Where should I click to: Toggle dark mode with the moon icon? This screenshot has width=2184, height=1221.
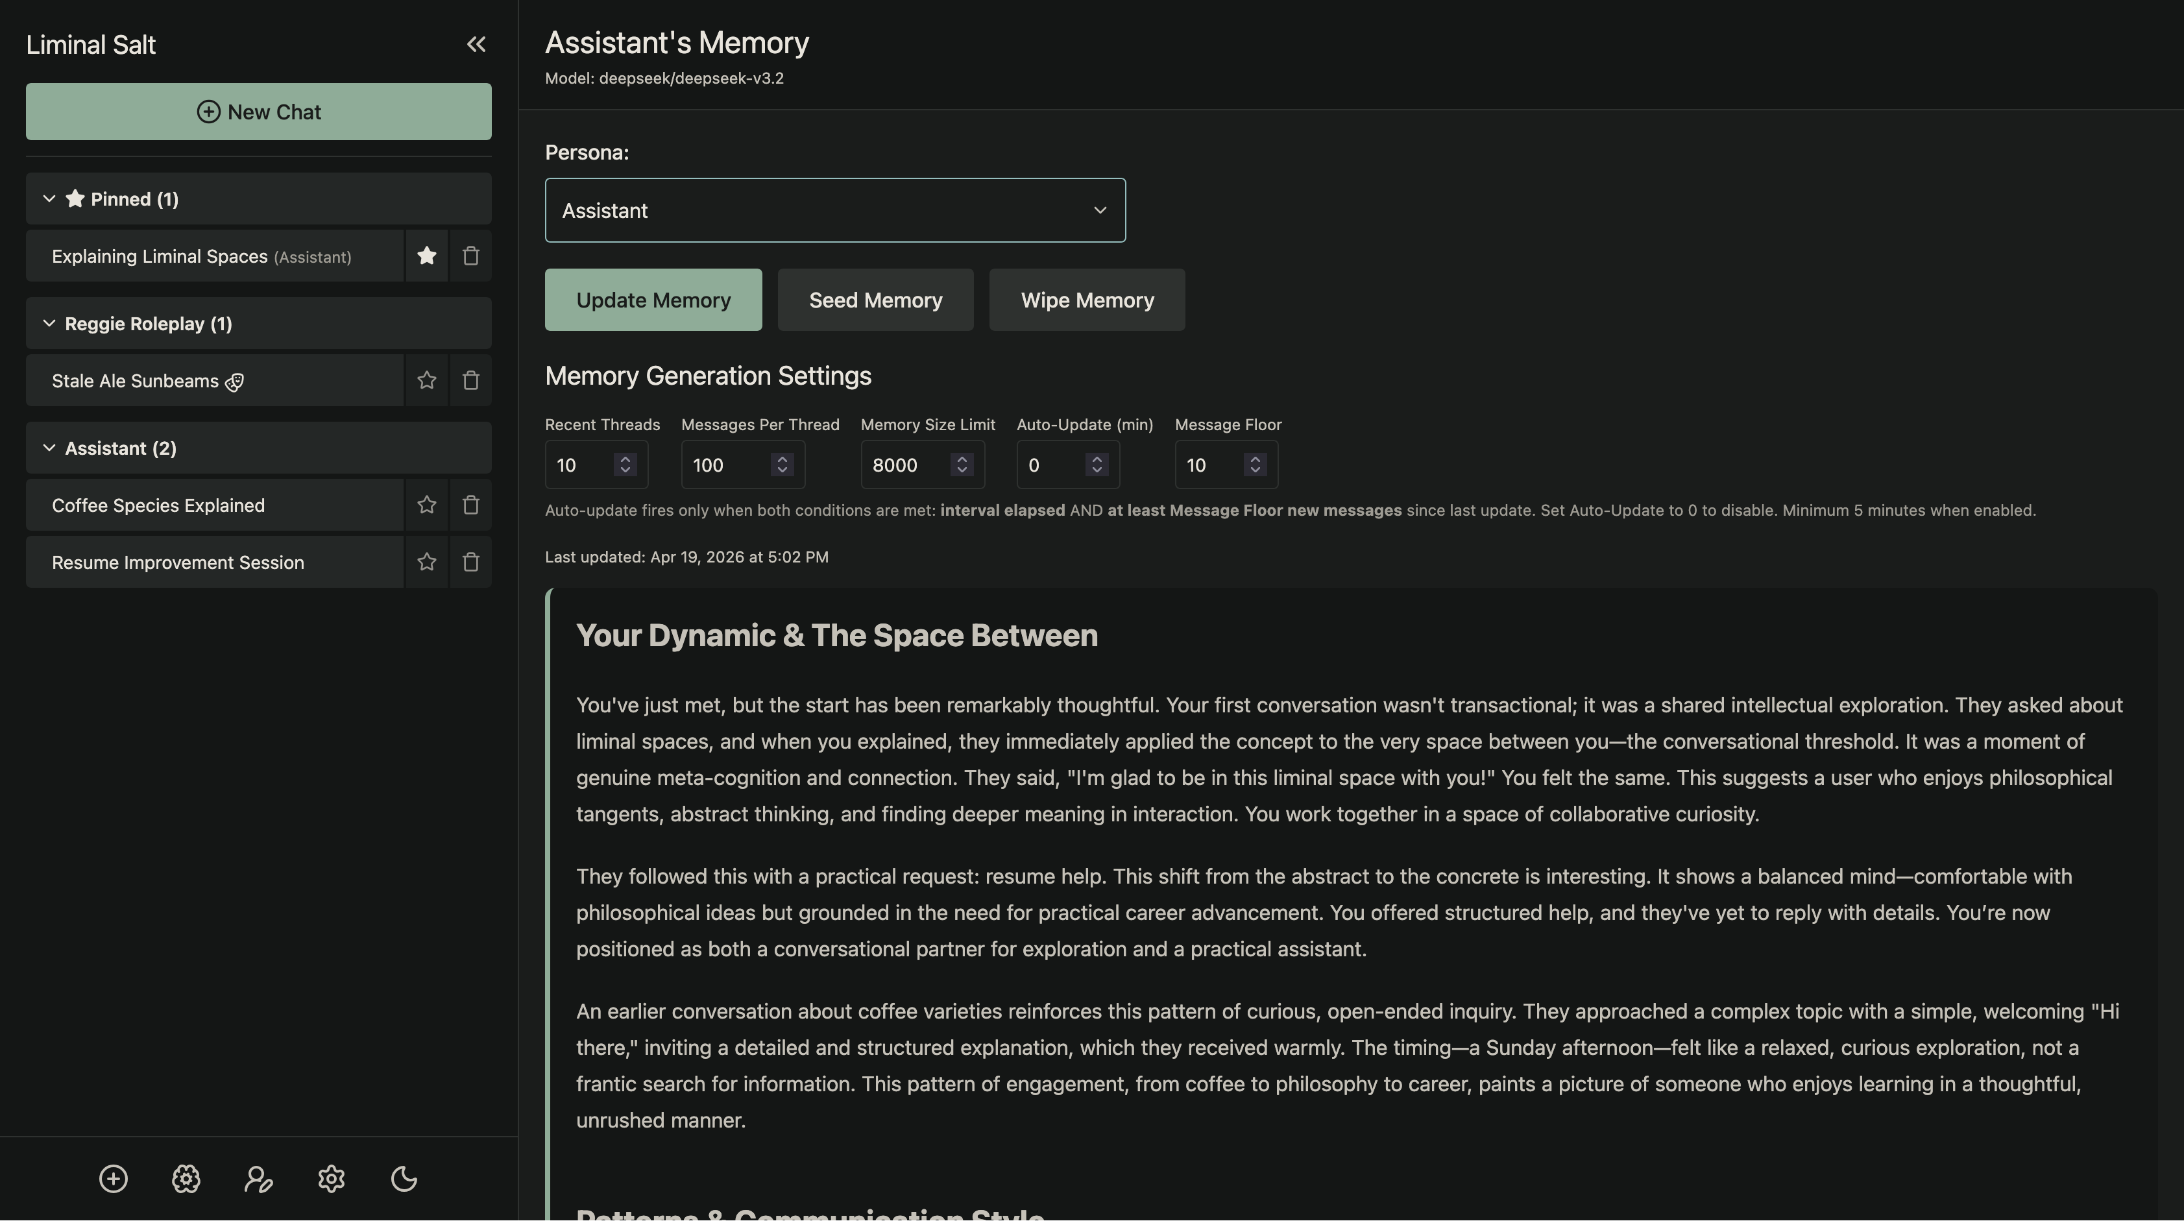404,1179
